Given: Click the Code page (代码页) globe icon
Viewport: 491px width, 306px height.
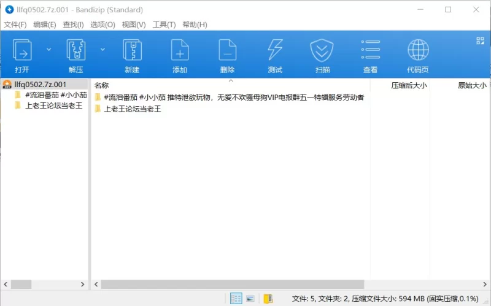Looking at the screenshot, I should click(418, 50).
